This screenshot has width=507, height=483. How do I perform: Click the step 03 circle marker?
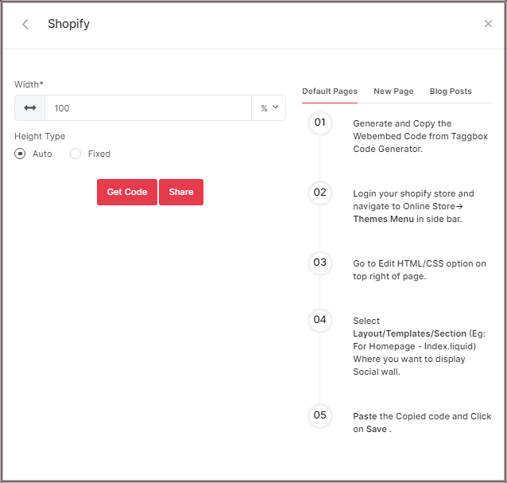[320, 262]
